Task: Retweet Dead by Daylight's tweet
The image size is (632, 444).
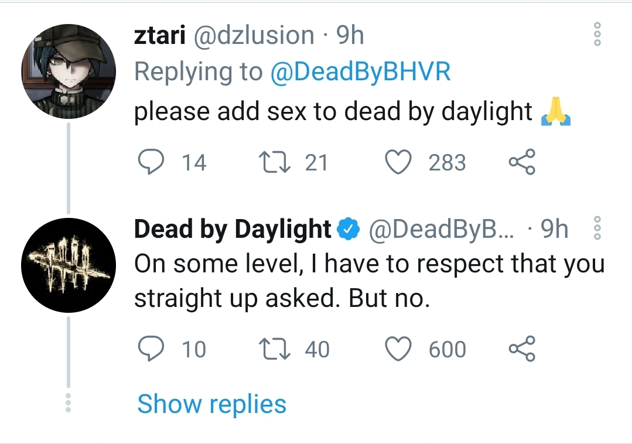Action: click(274, 349)
